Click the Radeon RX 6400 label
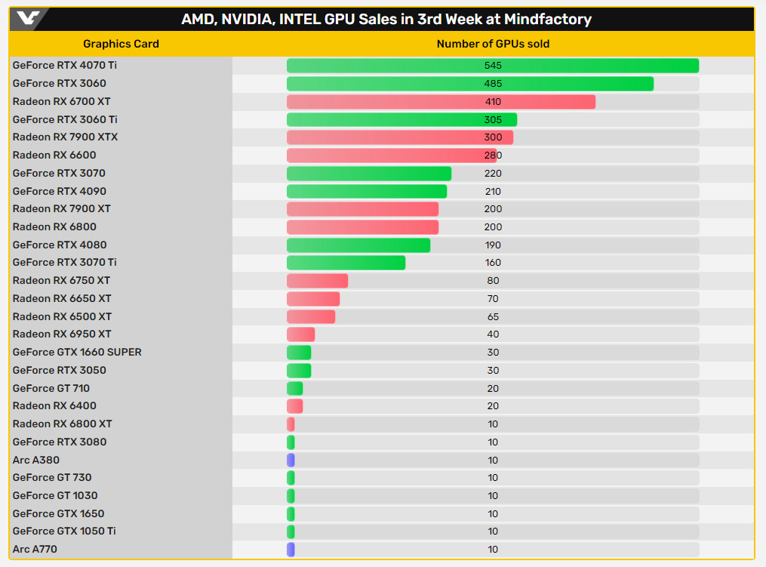 (54, 406)
